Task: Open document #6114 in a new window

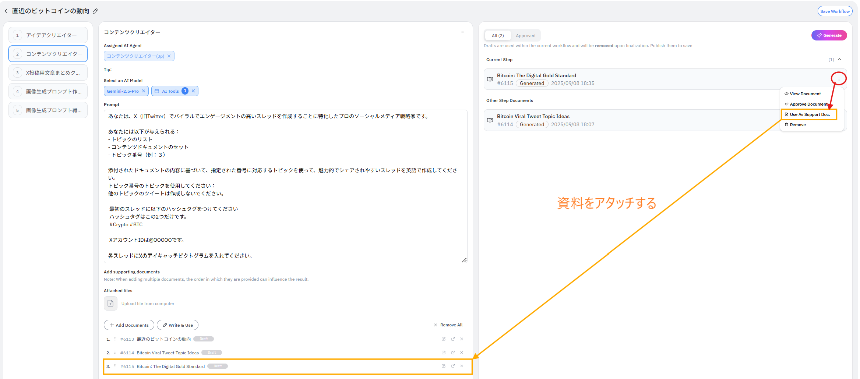Action: tap(453, 353)
